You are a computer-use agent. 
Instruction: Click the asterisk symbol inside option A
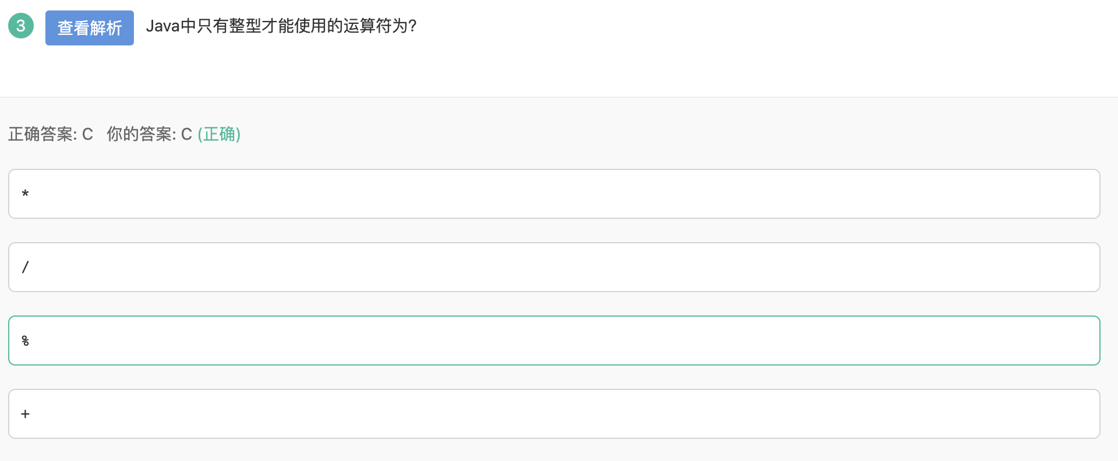25,193
